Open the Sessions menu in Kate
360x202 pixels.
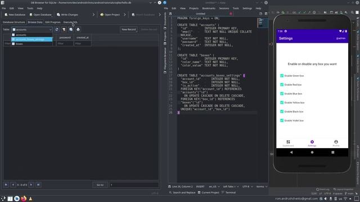[224, 8]
